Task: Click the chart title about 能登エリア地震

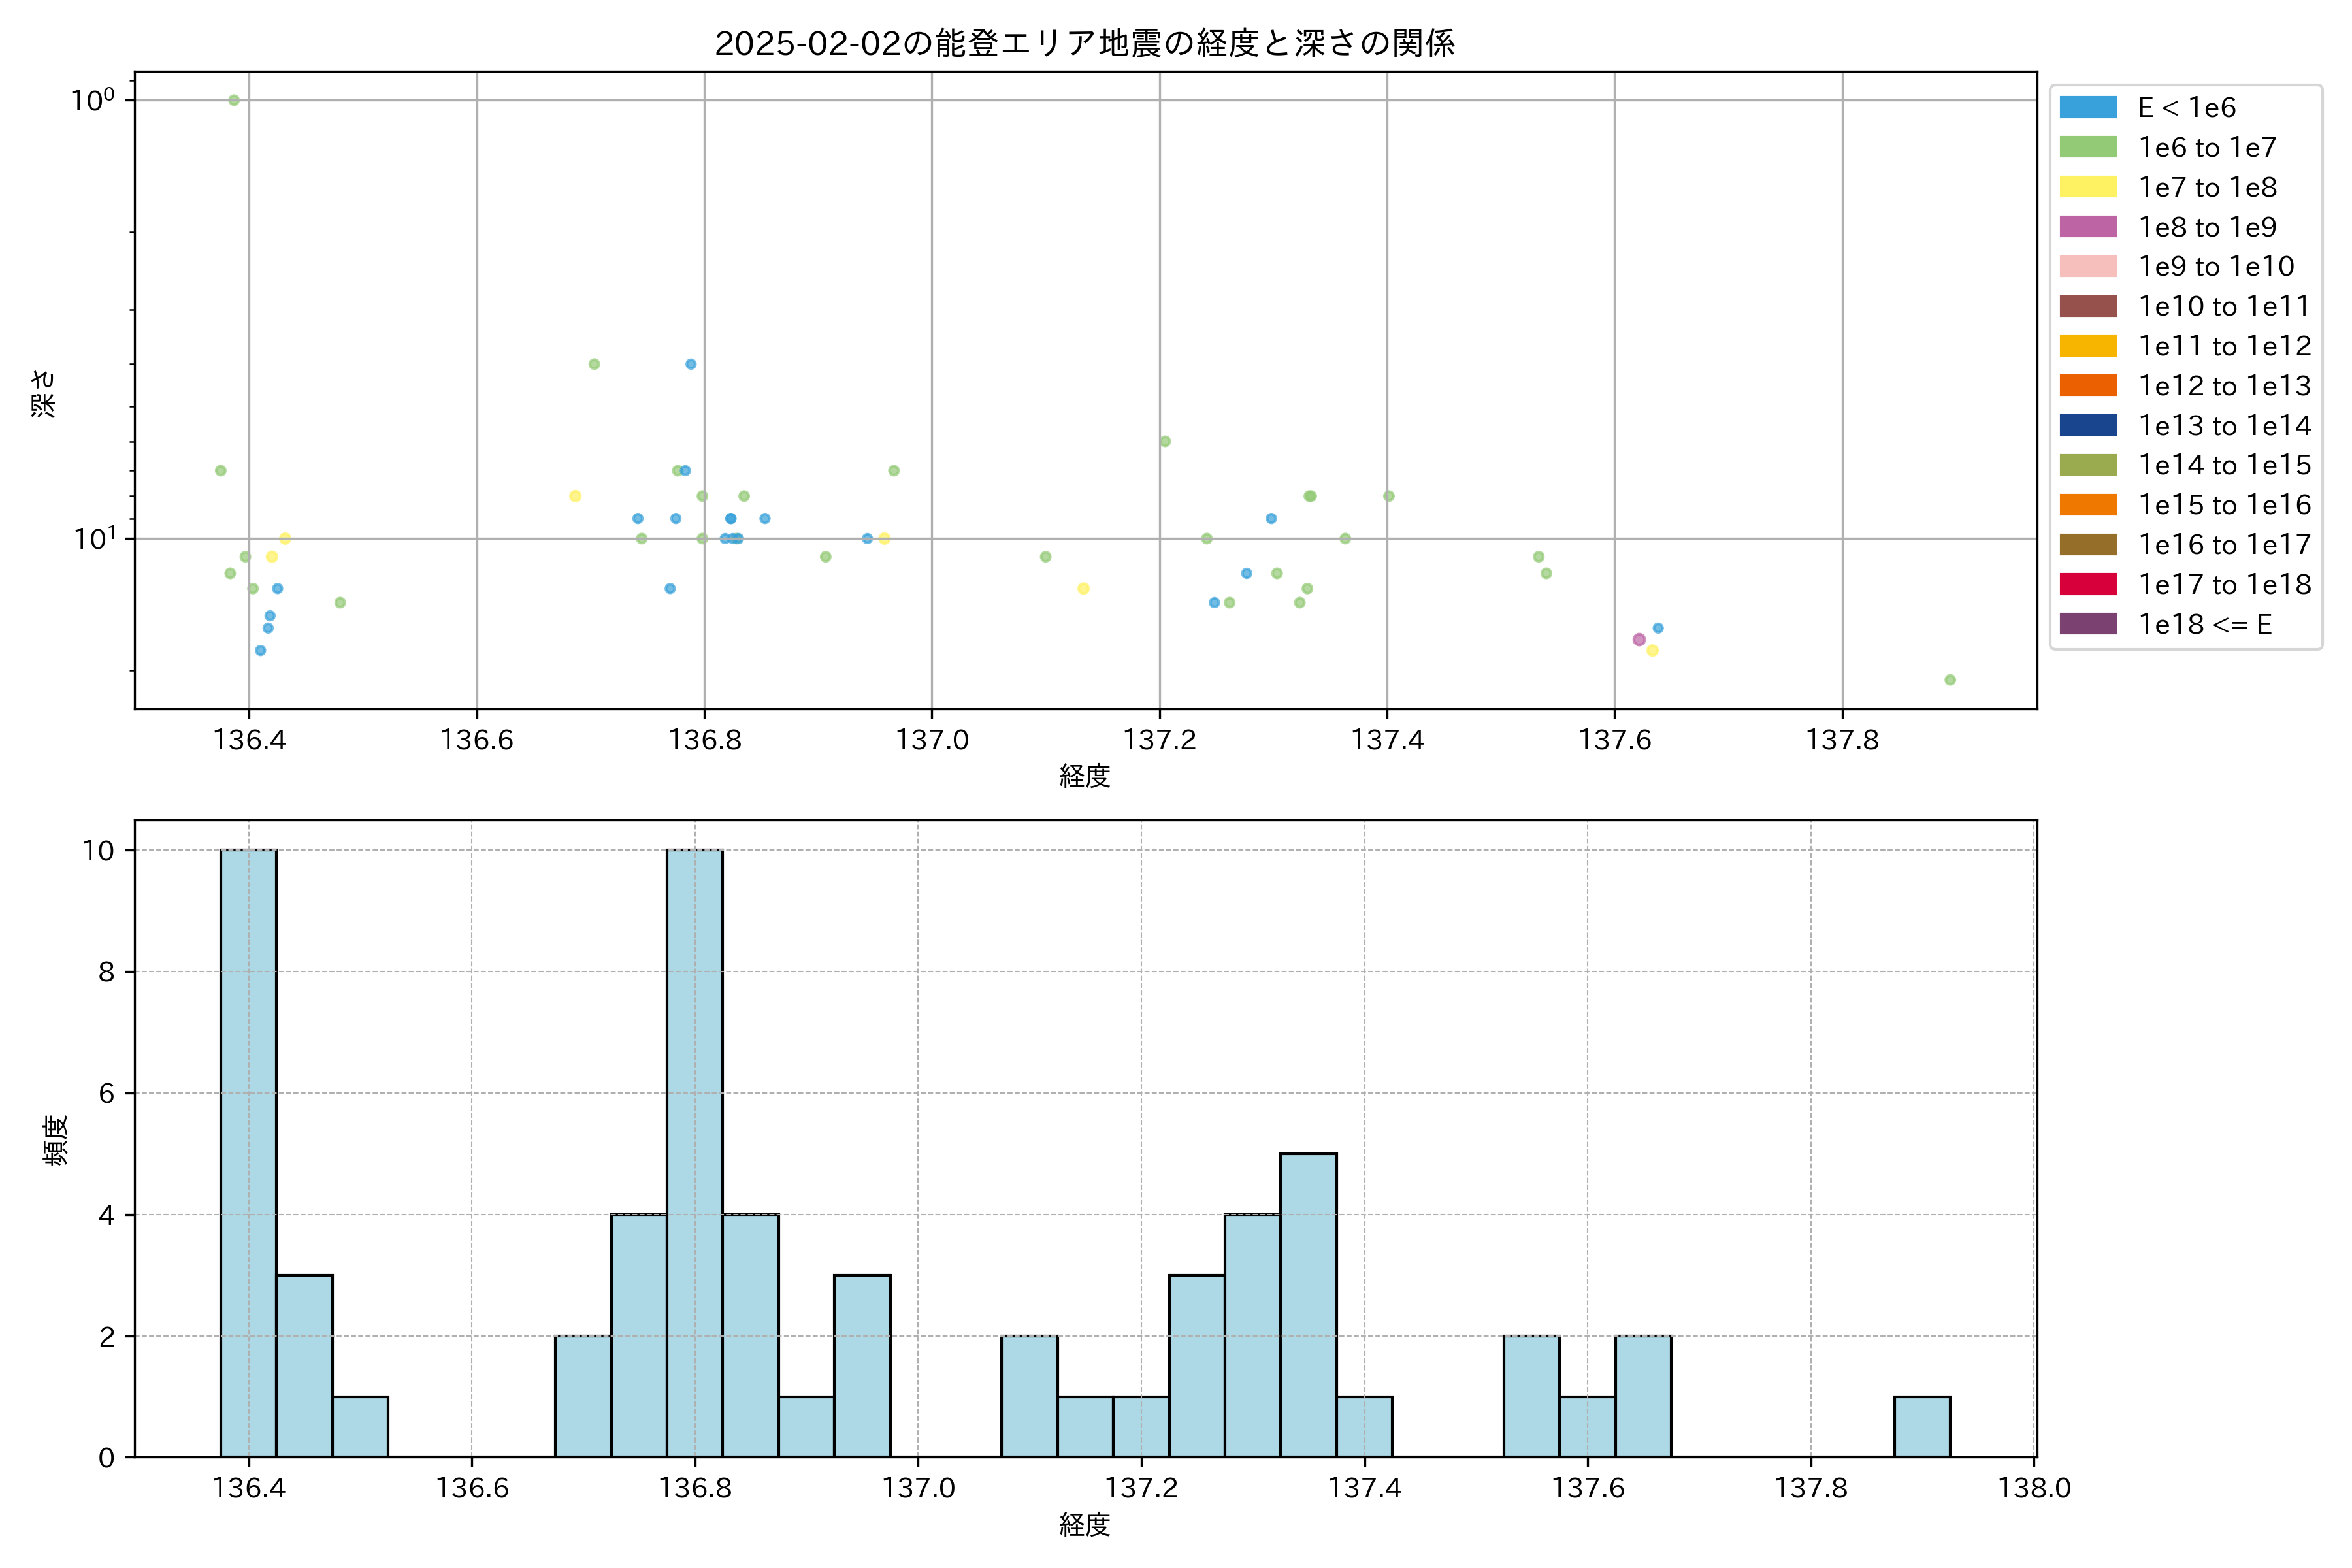Action: [x=1085, y=43]
